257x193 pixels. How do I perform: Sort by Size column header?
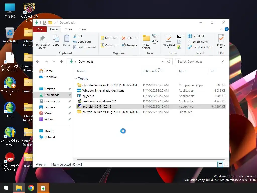(x=211, y=71)
